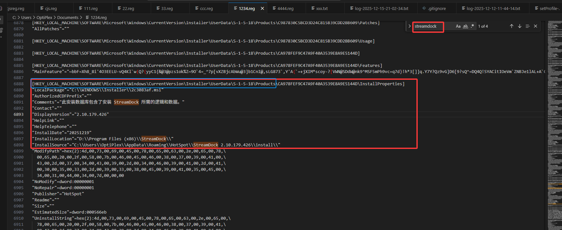Toggle Match Whole Word in find widget
Viewport: 562px width, 230px height.
465,26
